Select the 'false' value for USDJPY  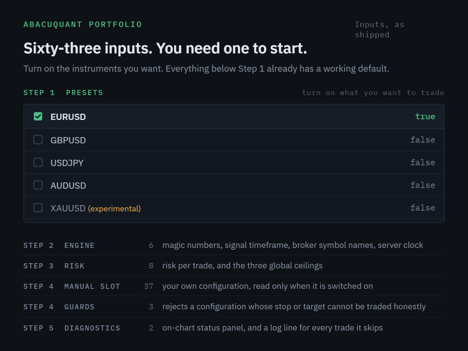click(423, 162)
